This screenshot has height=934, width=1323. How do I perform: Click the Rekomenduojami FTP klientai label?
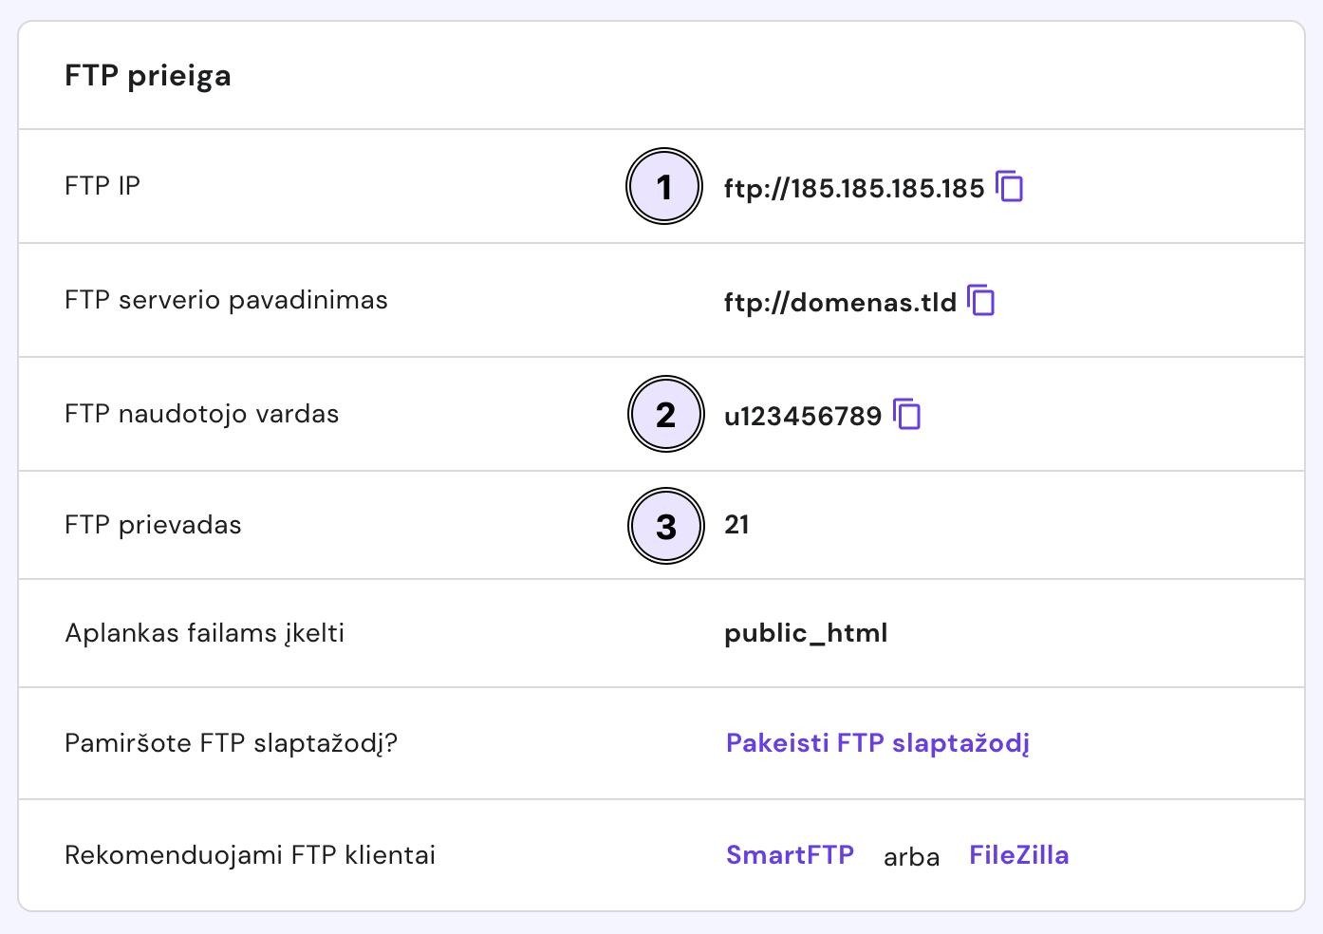(x=250, y=855)
